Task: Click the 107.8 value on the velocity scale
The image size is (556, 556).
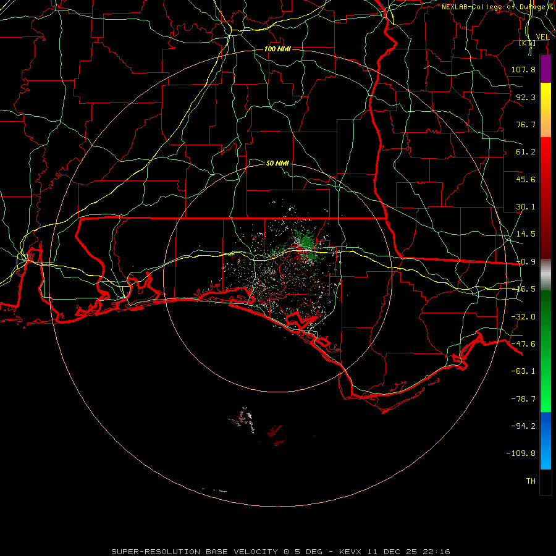Action: [523, 69]
